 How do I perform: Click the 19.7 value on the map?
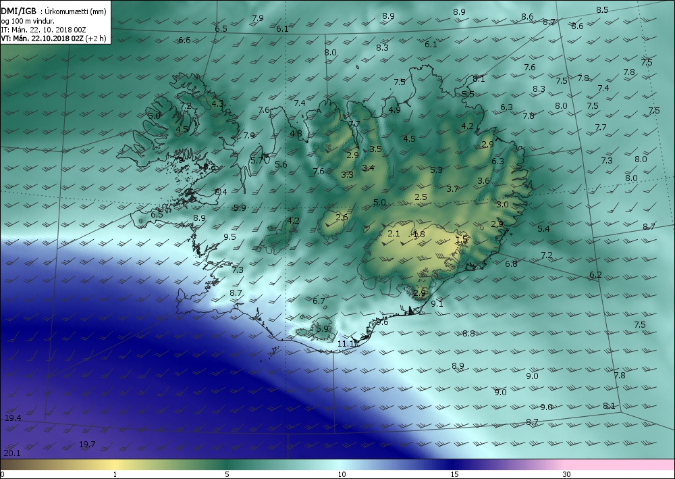pyautogui.click(x=87, y=444)
